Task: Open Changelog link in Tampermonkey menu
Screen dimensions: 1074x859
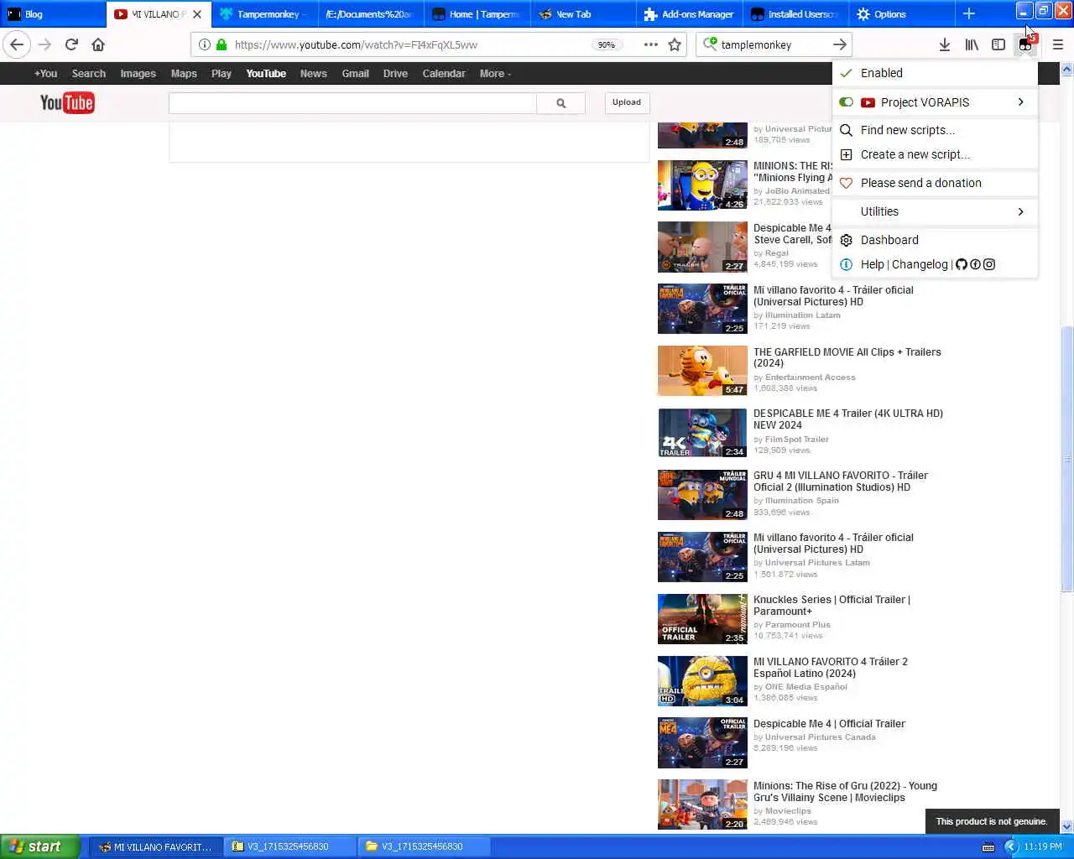Action: [920, 264]
